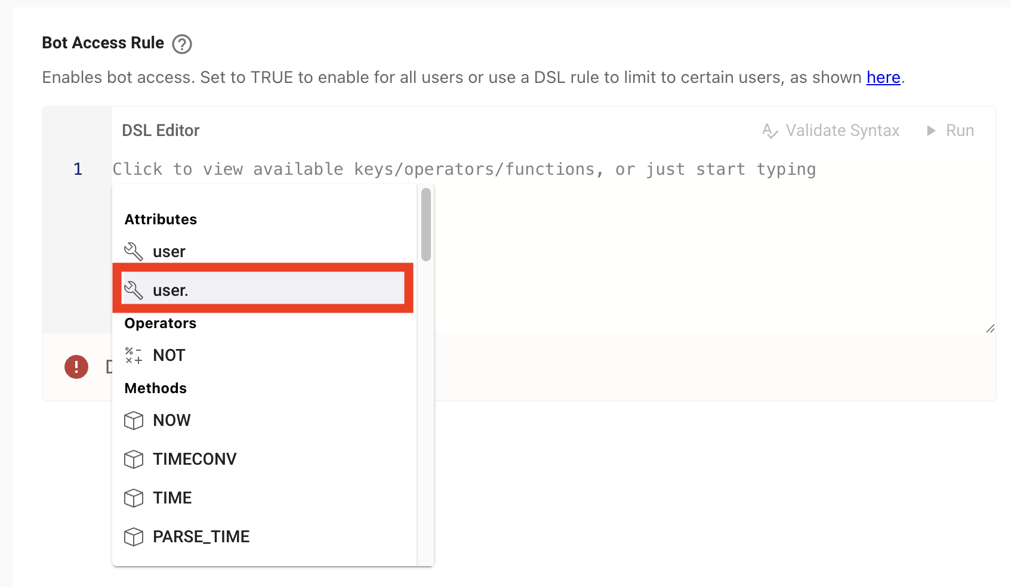
Task: Click the wrench icon beside highlighted user.
Action: (x=134, y=291)
